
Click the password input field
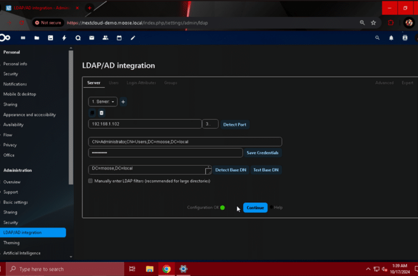coord(166,153)
